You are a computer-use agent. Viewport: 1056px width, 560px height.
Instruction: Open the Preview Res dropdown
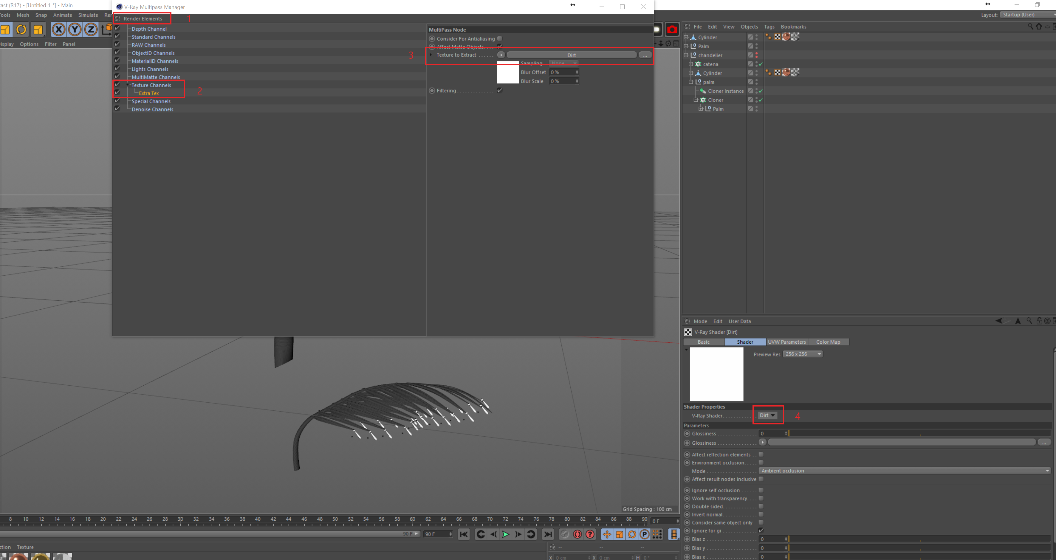click(x=803, y=354)
